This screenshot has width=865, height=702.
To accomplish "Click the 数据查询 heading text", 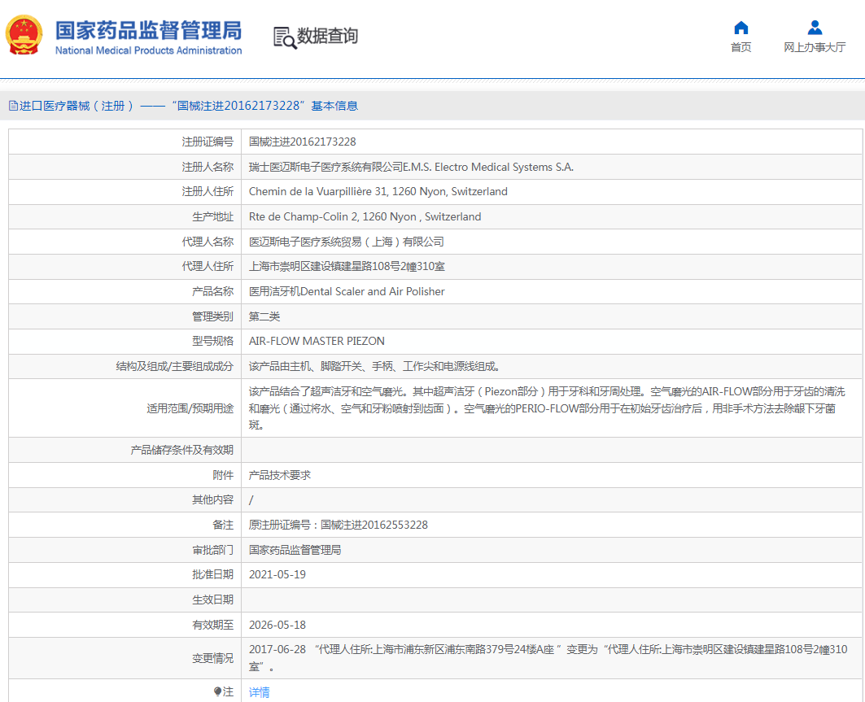I will click(327, 37).
